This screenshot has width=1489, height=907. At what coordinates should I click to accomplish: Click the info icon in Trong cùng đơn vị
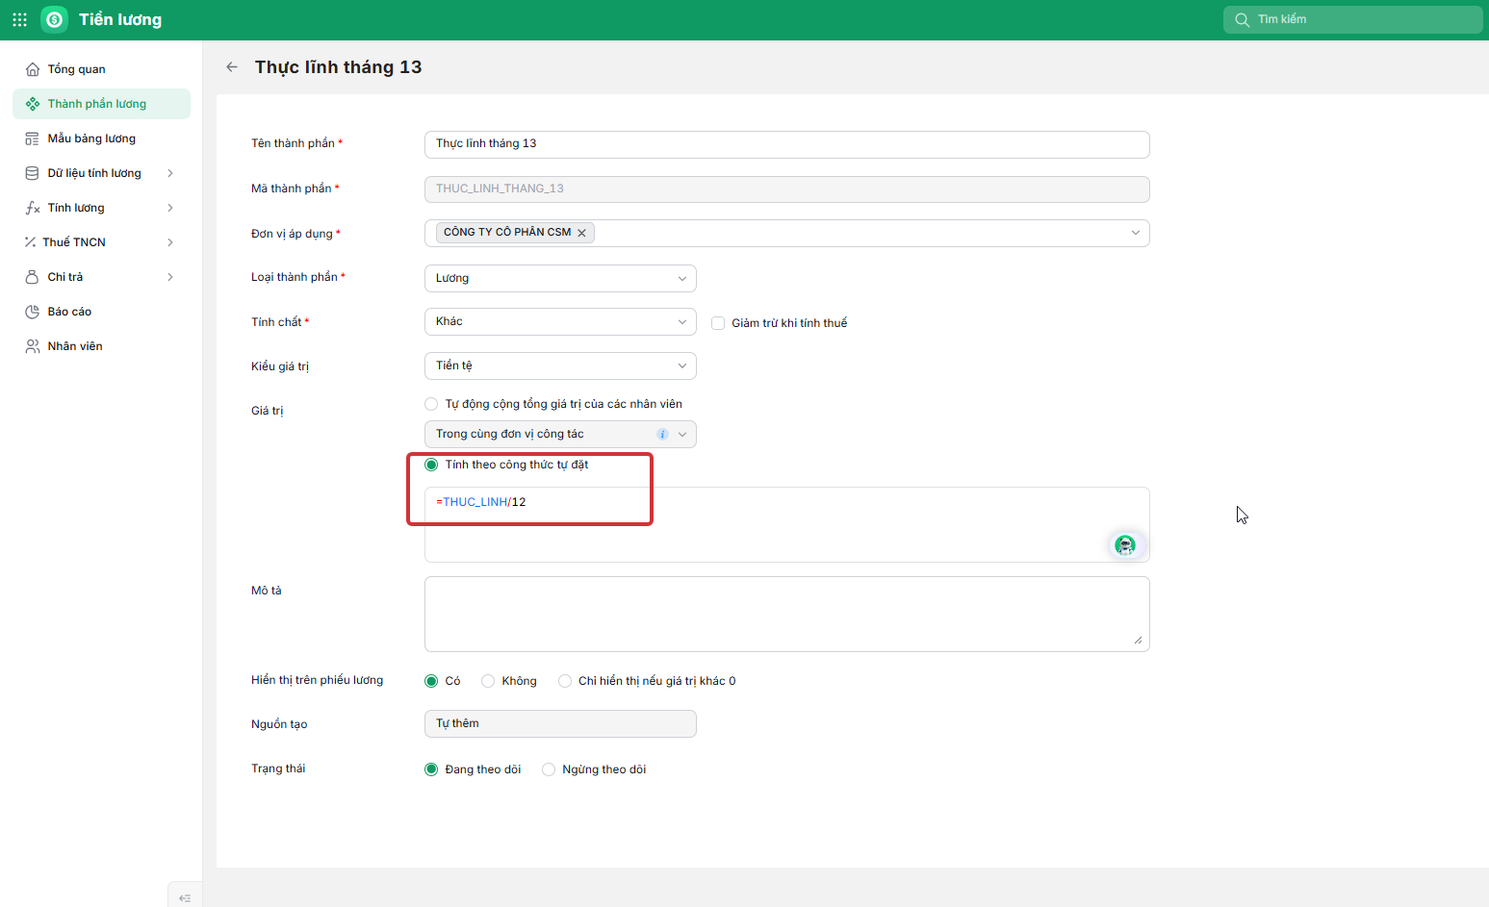click(x=662, y=435)
